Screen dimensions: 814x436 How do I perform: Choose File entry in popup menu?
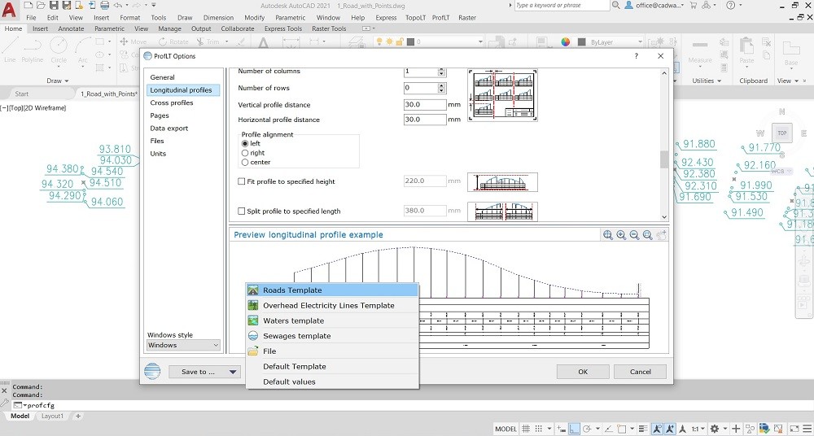tap(332, 351)
